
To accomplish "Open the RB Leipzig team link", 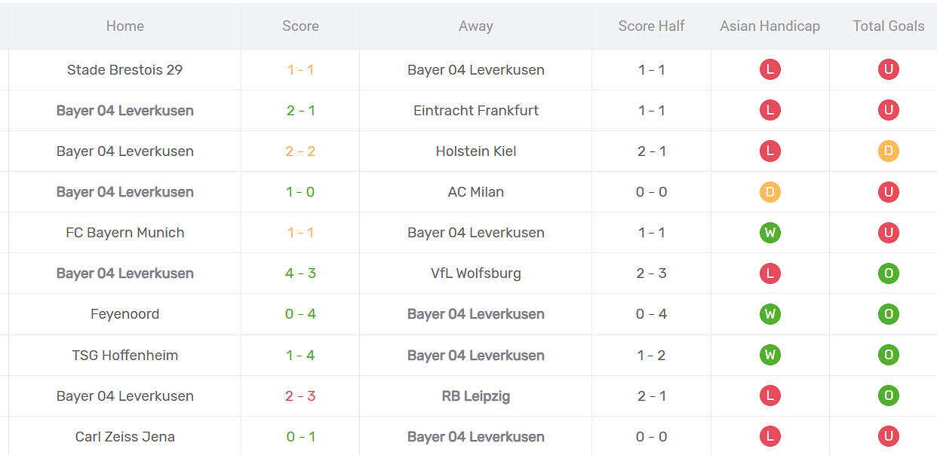I will 475,395.
